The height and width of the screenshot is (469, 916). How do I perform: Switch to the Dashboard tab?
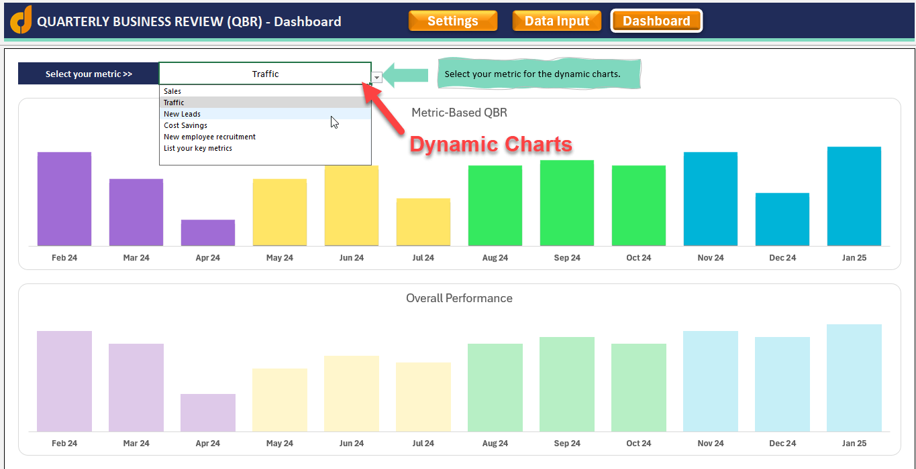656,21
